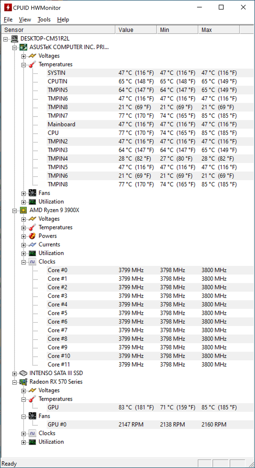Click the Sensor column header

(58, 30)
